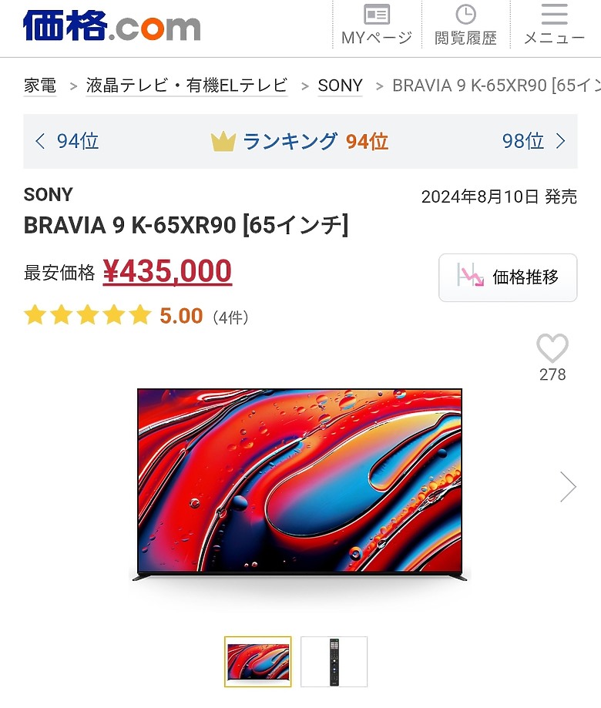Click the main BRAVIA TV image
The height and width of the screenshot is (708, 601).
coord(300,484)
